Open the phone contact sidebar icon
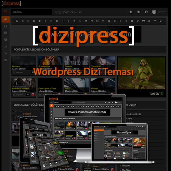Screen dimensions: 171x171 click(5, 53)
